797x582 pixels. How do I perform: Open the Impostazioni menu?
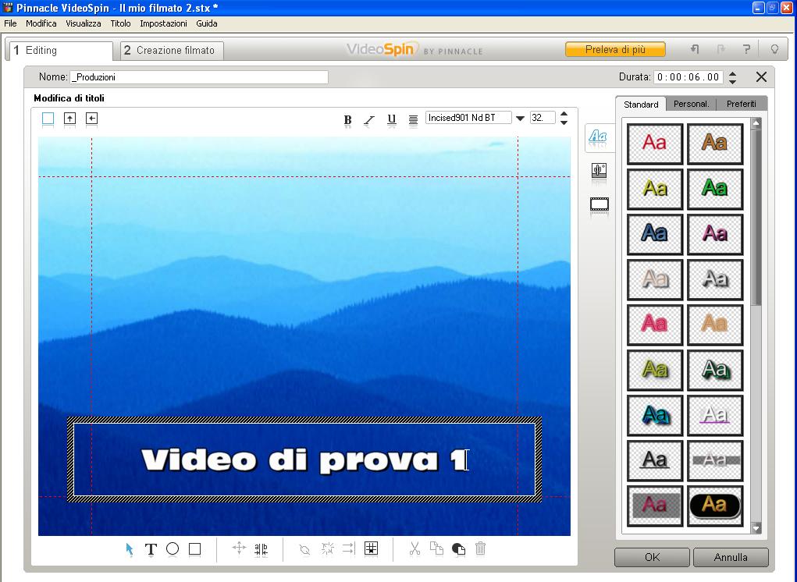[163, 23]
